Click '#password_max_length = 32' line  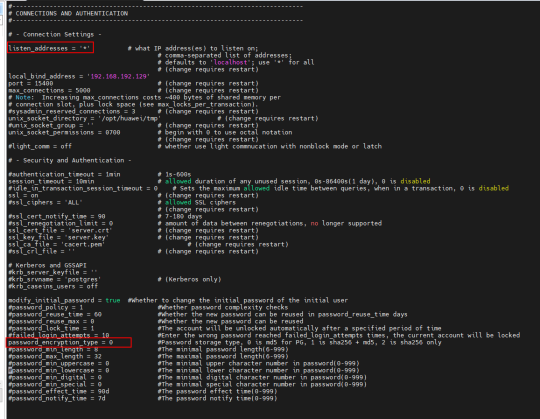point(55,356)
